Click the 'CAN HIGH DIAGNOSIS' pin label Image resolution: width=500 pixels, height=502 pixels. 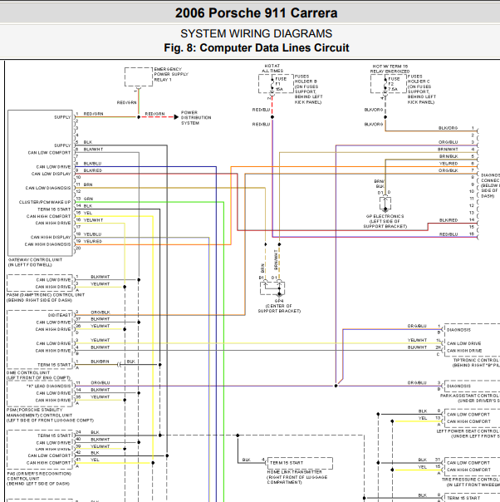pos(47,244)
